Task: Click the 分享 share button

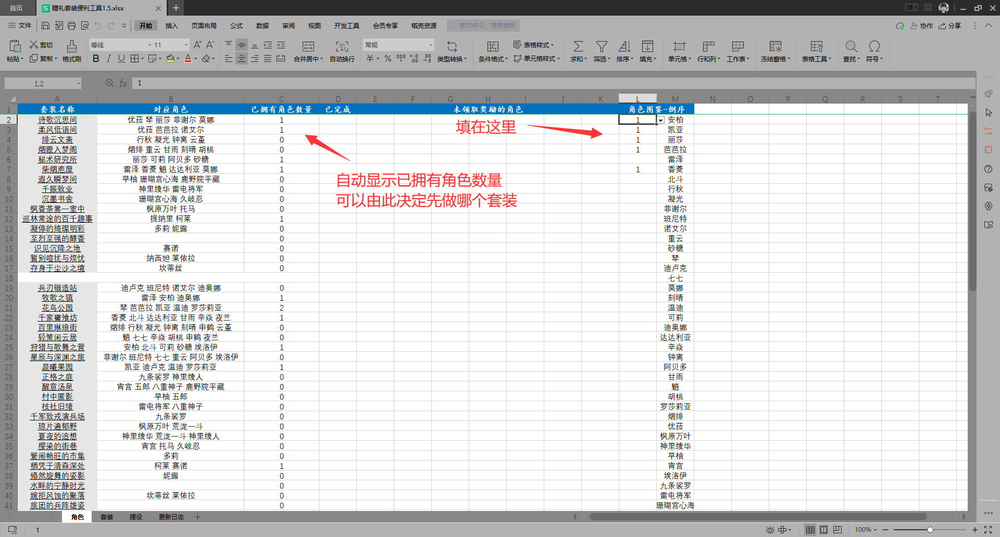Action: [950, 25]
